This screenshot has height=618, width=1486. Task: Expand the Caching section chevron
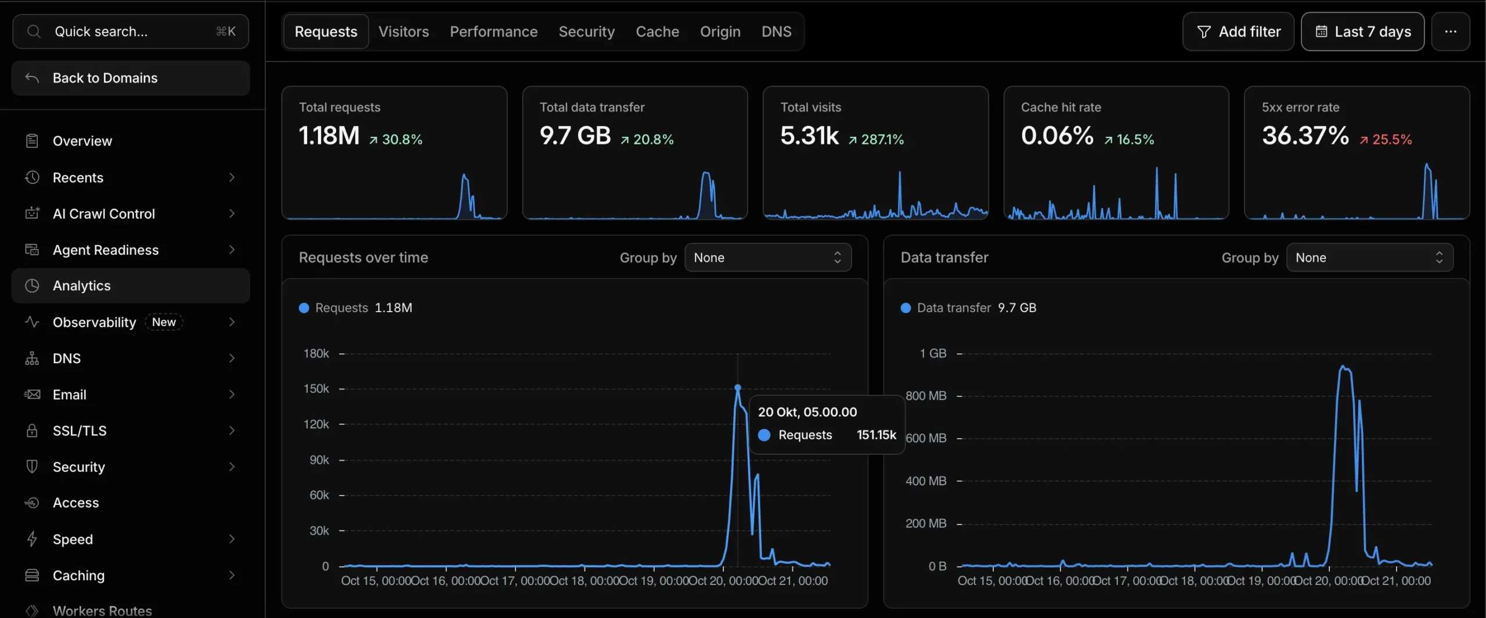tap(232, 575)
